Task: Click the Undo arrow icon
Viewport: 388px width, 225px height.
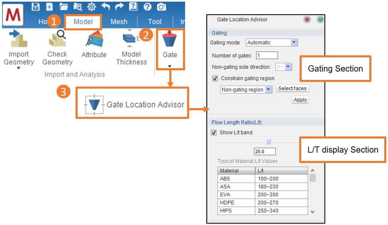Action: pos(105,6)
